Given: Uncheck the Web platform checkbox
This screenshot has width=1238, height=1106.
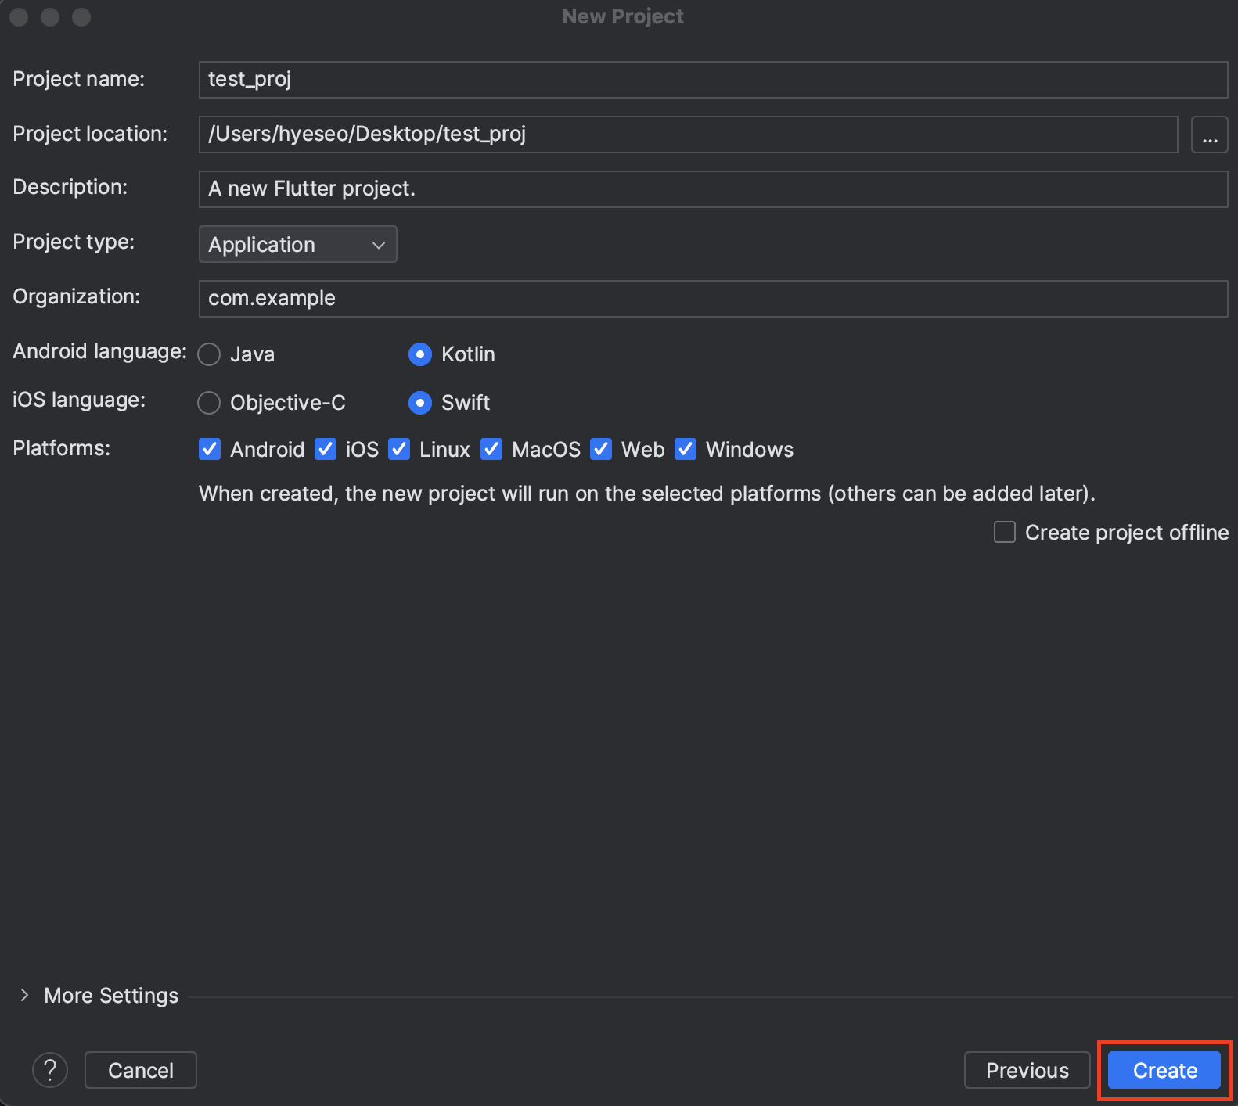Looking at the screenshot, I should click(x=601, y=449).
